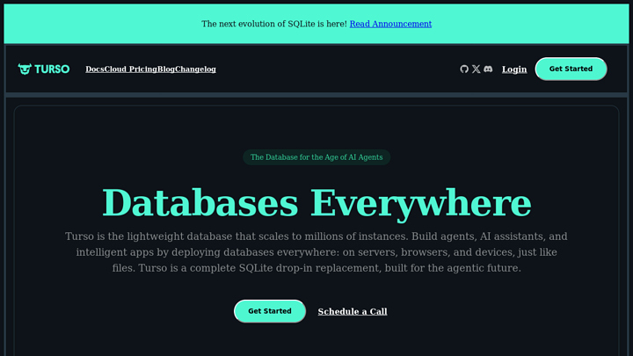Click the Schedule a Call link
Screen dimensions: 633x356
tap(352, 311)
